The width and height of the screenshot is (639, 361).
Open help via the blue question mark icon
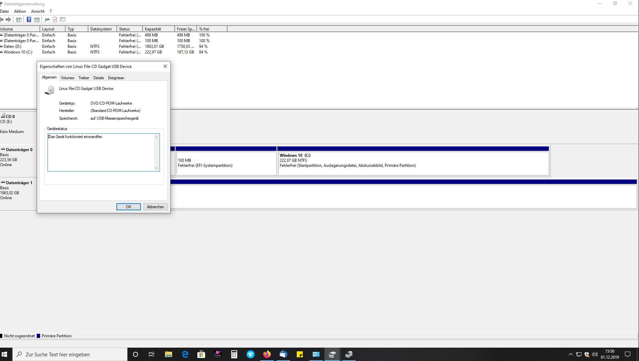(x=29, y=19)
